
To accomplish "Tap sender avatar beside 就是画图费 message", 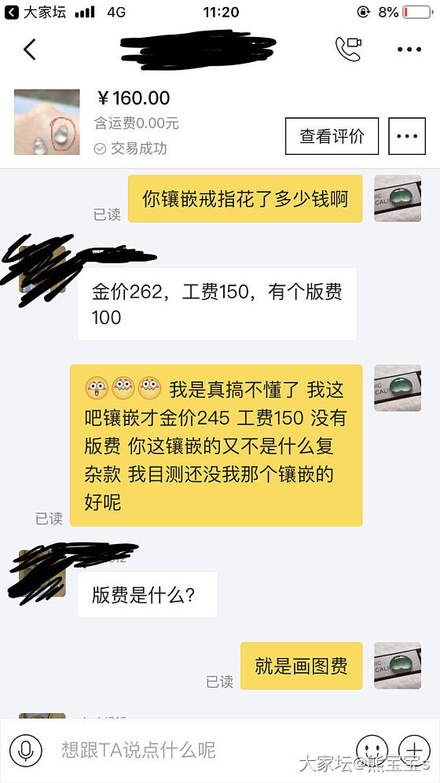I will coord(398,666).
